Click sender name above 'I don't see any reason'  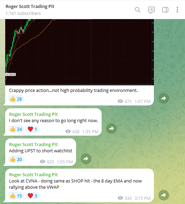coord(33,114)
